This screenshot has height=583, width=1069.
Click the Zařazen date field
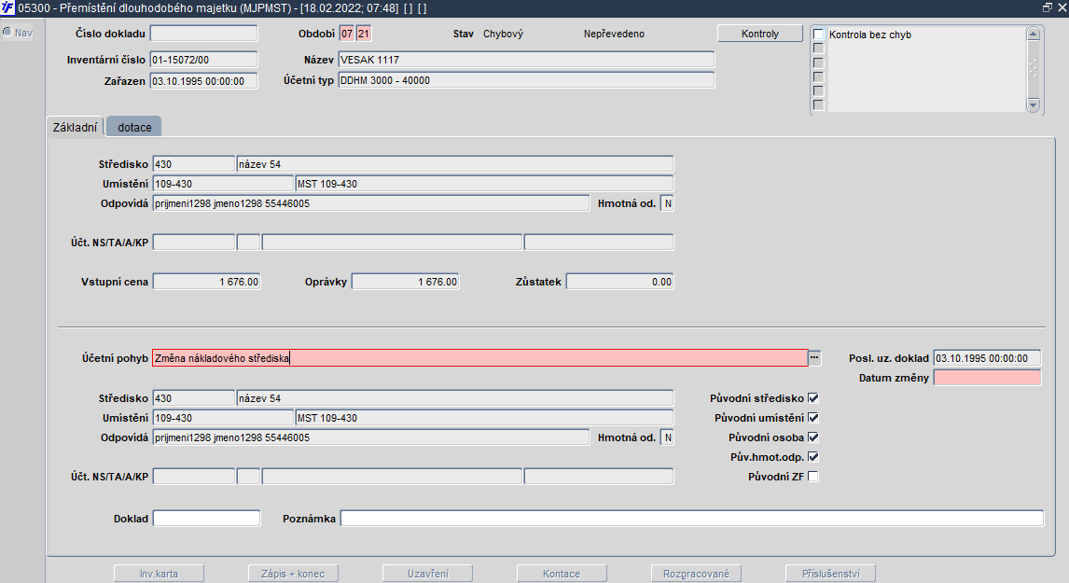point(204,81)
